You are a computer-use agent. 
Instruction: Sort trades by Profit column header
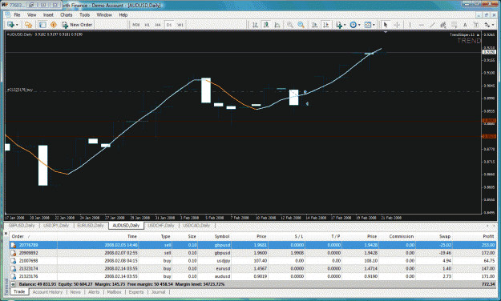tap(475, 236)
